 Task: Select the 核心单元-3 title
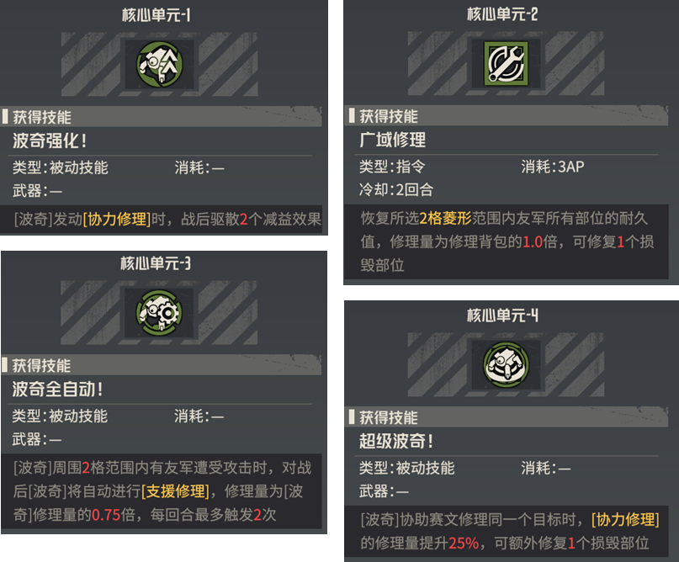[x=156, y=263]
